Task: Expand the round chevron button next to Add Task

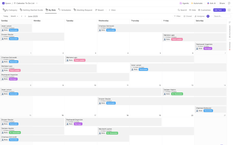Action: [229, 10]
